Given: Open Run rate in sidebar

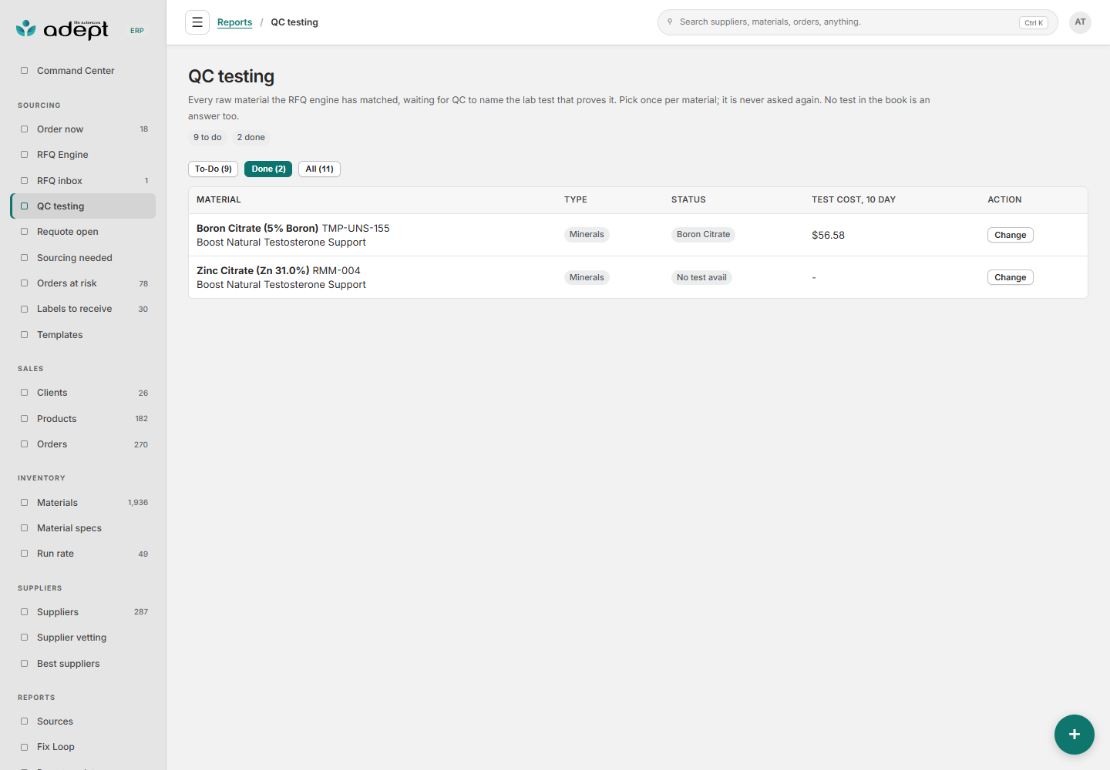Looking at the screenshot, I should [x=83, y=554].
